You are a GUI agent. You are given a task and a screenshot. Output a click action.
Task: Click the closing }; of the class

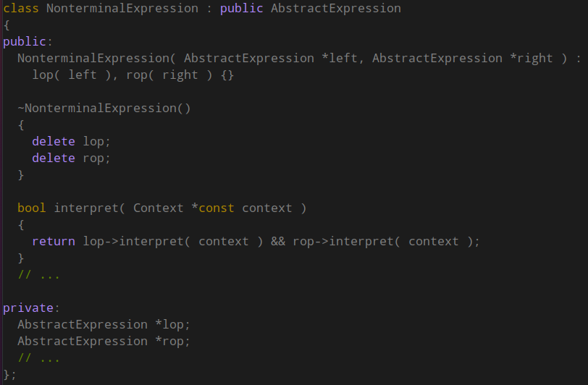(9, 374)
